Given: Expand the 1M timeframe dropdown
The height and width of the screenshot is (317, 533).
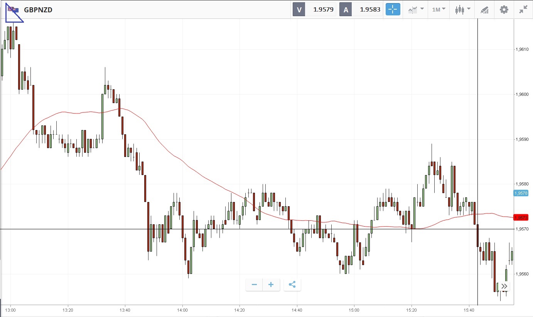Looking at the screenshot, I should tap(439, 10).
